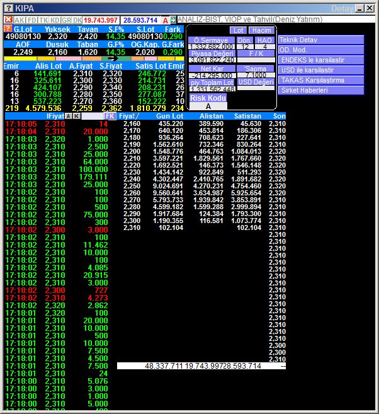
Task: Click the empty input field next to FK
Action: tap(93, 116)
